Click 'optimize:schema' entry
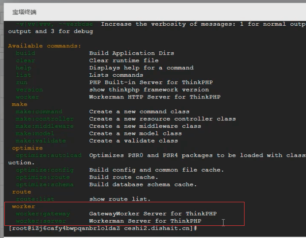The image size is (306, 238). pos(45,184)
